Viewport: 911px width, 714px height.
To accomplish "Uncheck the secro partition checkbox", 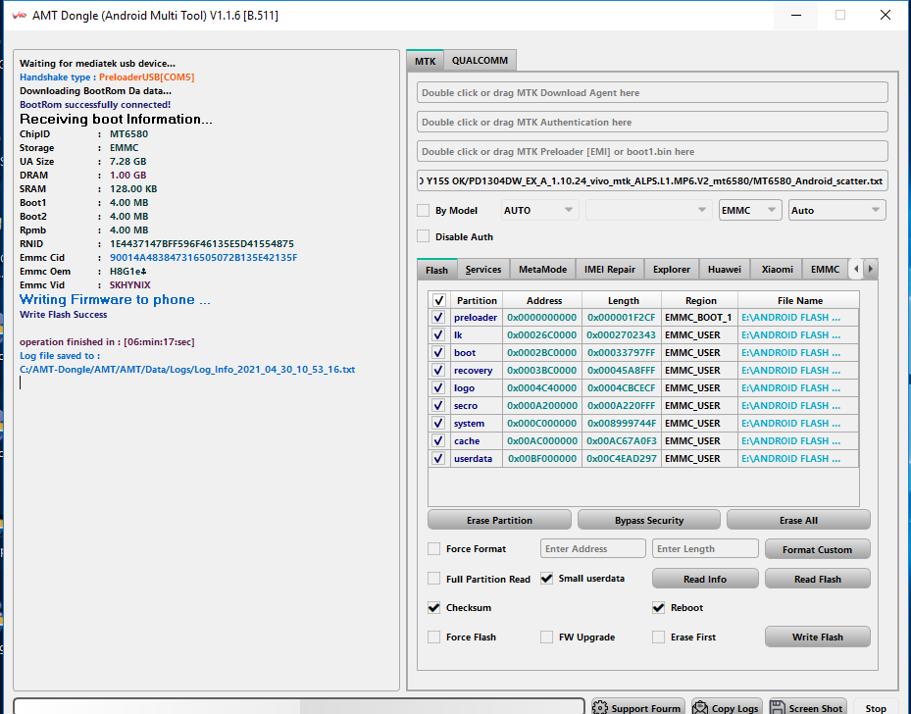I will click(x=438, y=405).
